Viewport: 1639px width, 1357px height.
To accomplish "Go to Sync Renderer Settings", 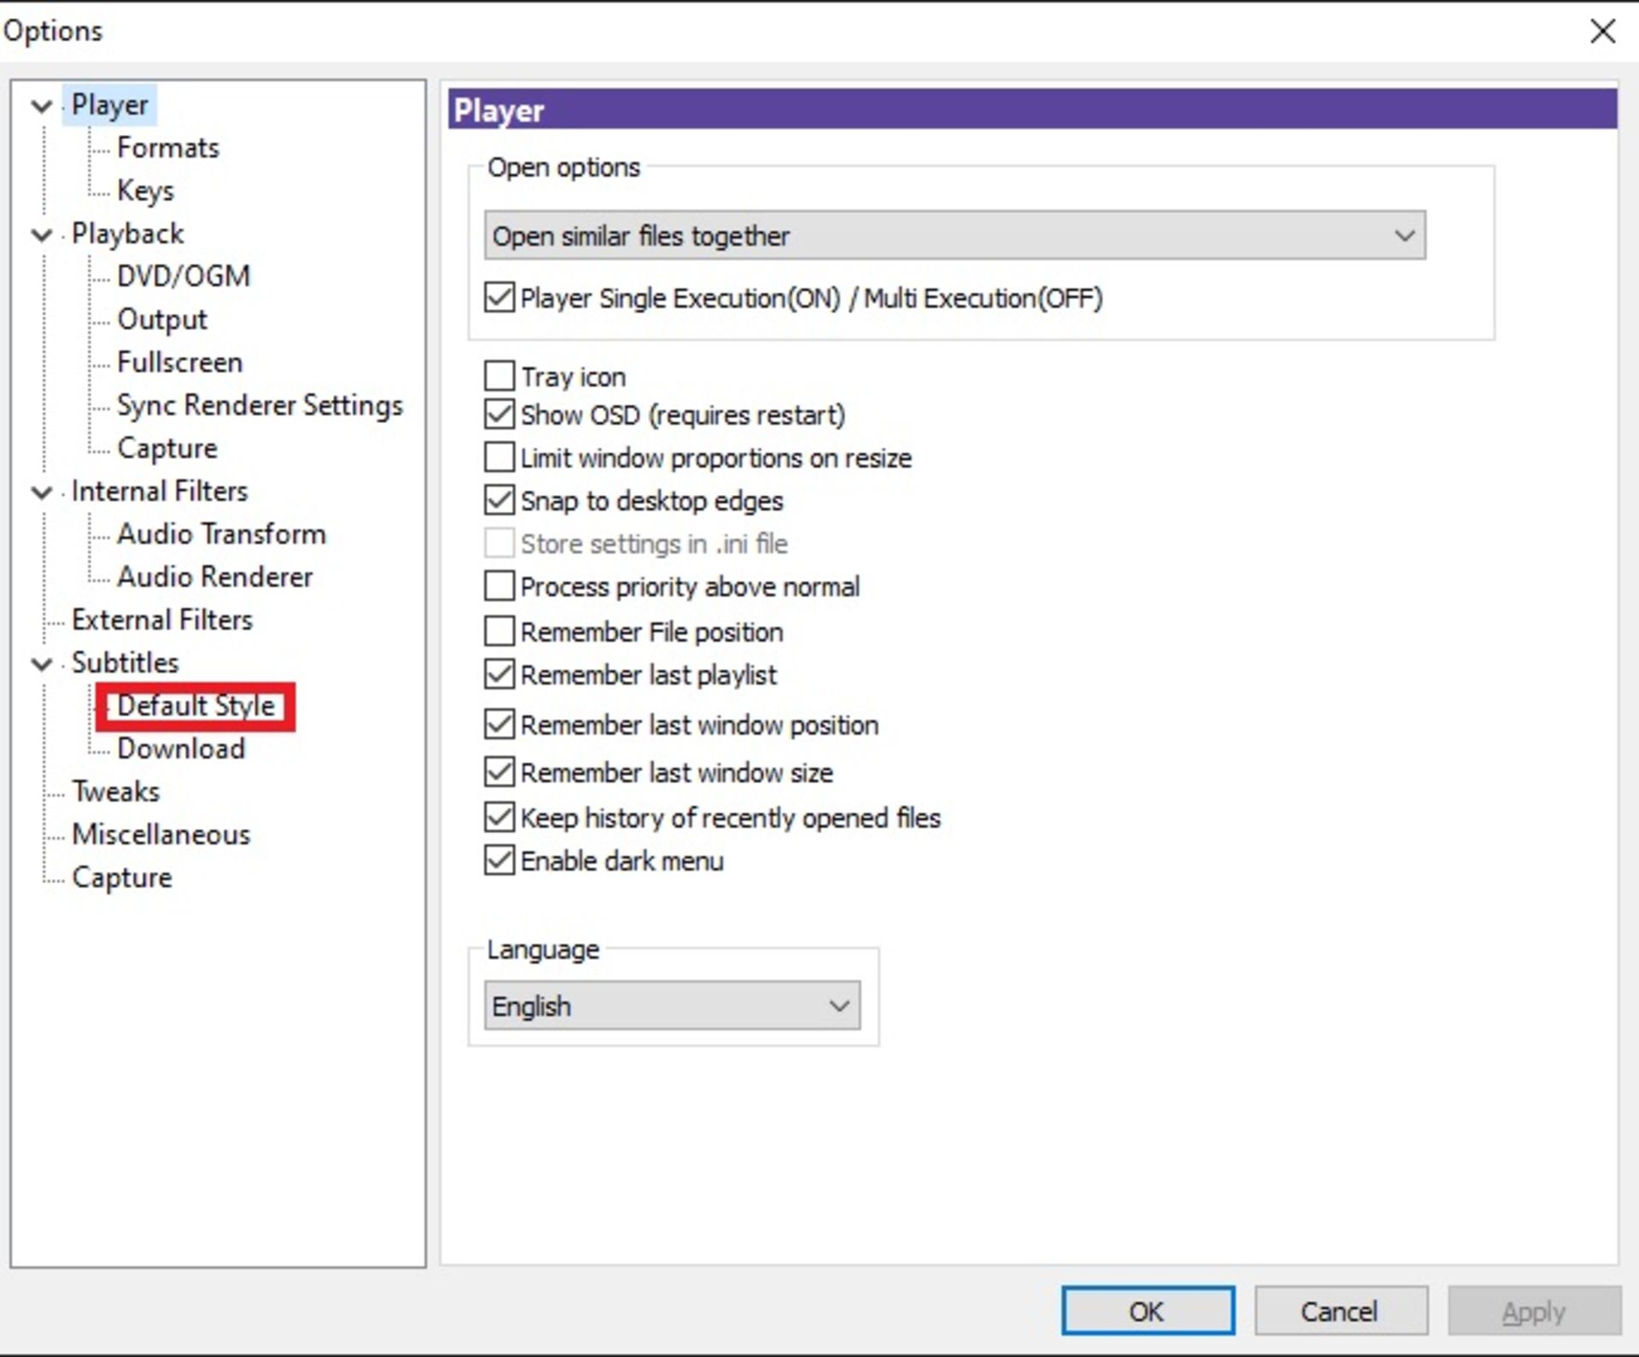I will point(260,405).
